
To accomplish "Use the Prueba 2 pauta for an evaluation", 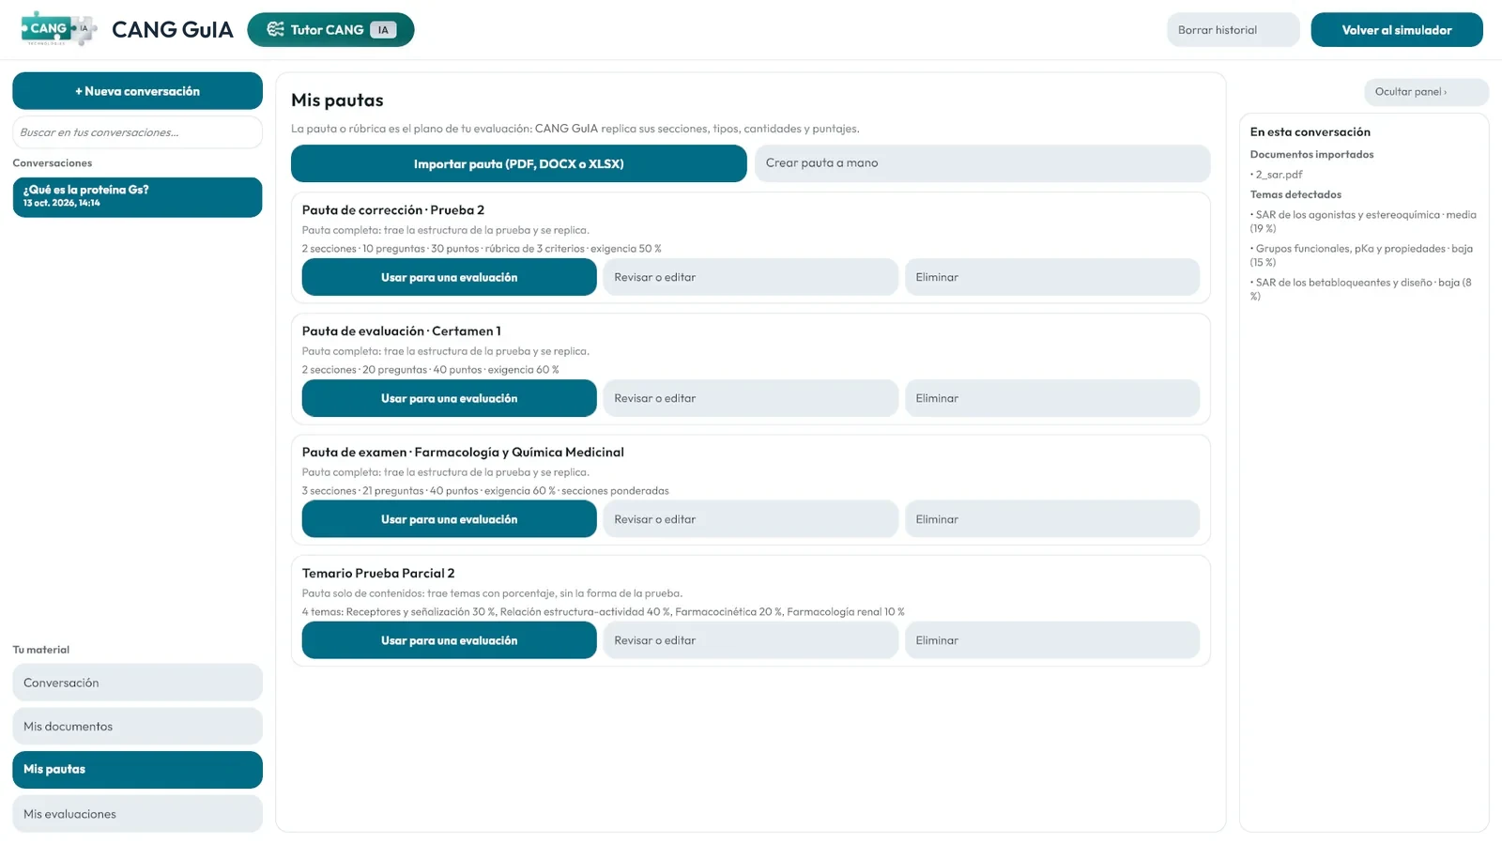I will (x=450, y=277).
